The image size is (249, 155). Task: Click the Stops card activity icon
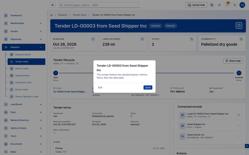click(192, 39)
